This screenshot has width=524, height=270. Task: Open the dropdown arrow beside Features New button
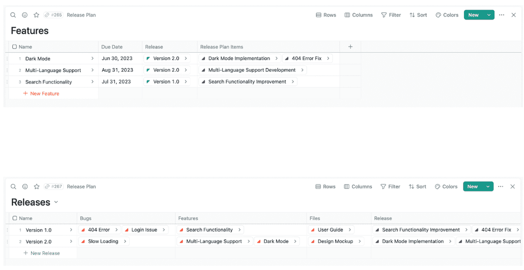click(x=489, y=15)
